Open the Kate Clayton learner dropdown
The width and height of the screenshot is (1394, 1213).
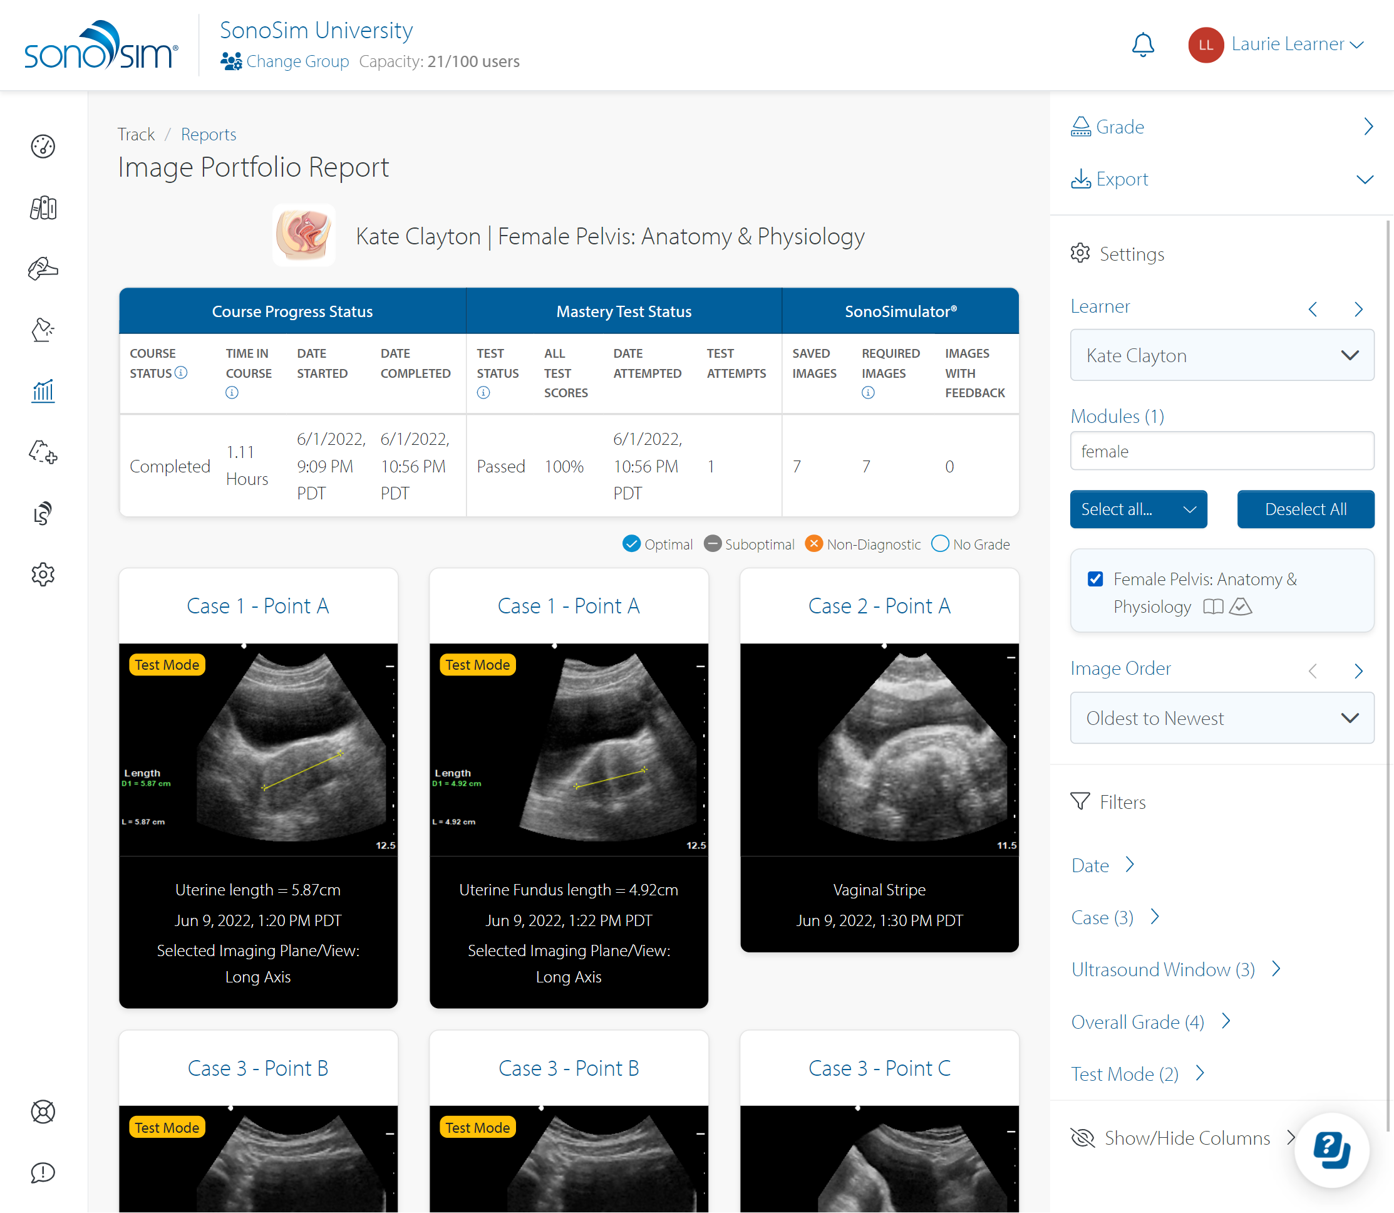(x=1222, y=355)
